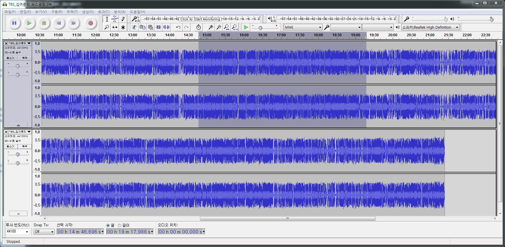
Task: Click the Zoom In magnifier icon
Action: pyautogui.click(x=211, y=27)
